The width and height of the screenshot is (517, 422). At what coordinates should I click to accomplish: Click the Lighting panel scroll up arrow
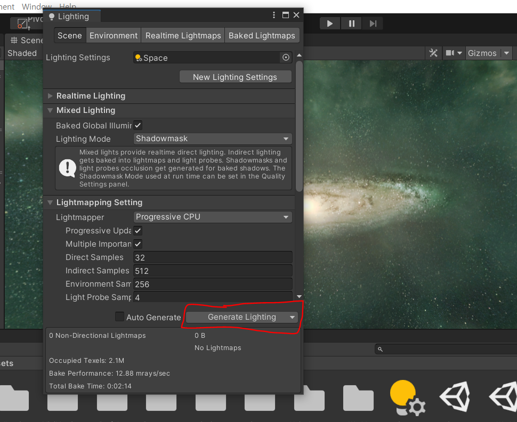coord(299,55)
